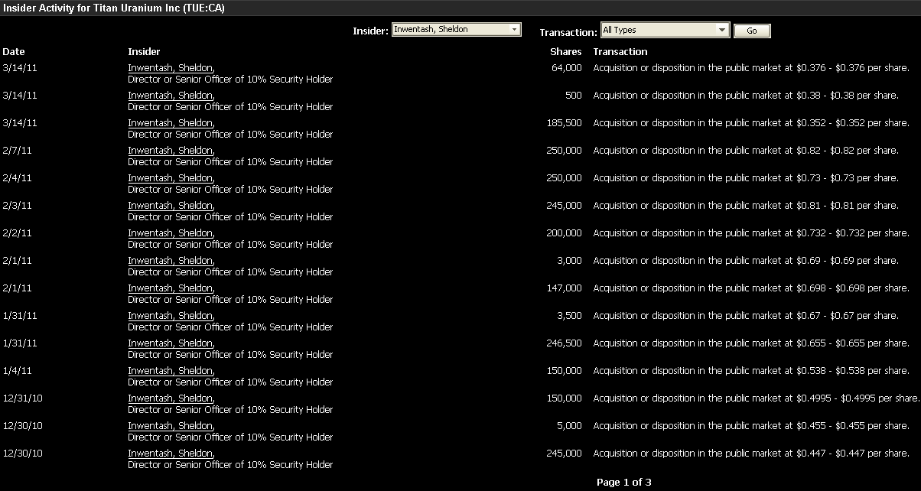Image resolution: width=921 pixels, height=491 pixels.
Task: Click insider link dated 2/2/11
Action: coord(170,233)
